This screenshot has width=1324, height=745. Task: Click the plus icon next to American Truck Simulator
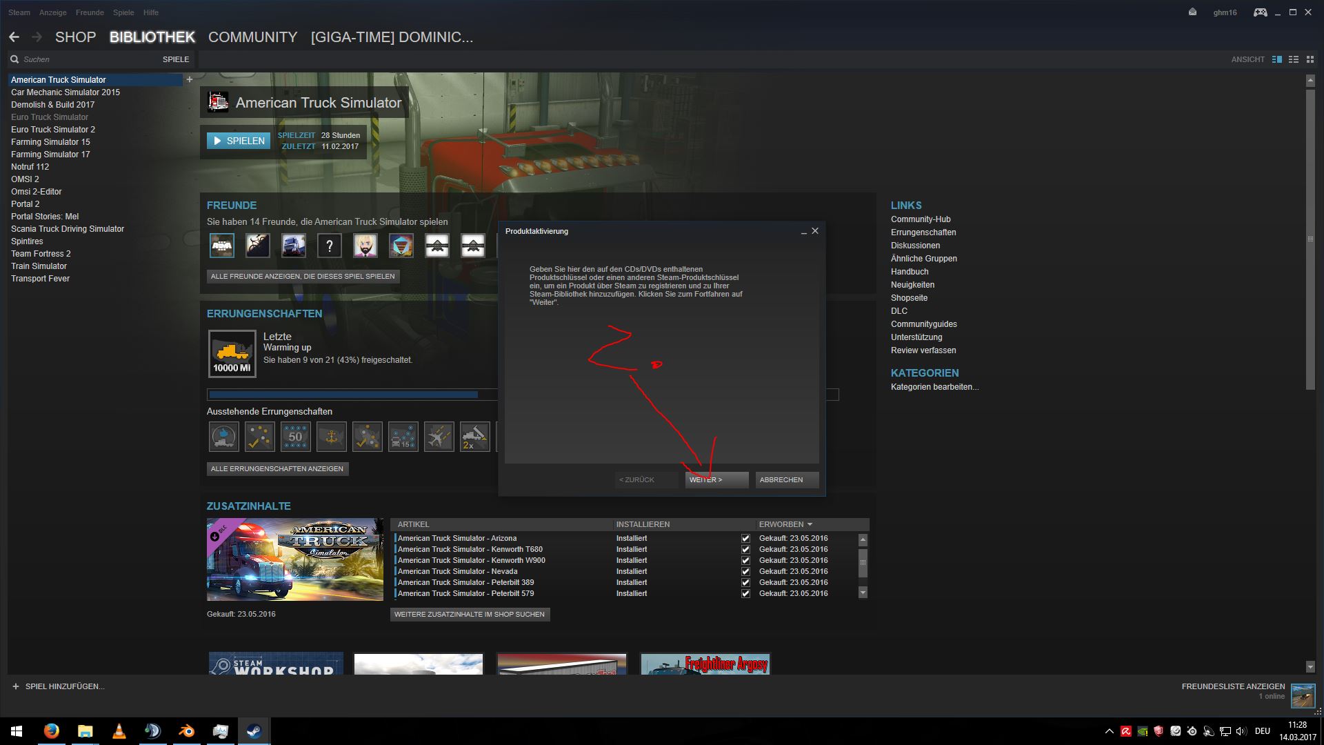tap(190, 80)
